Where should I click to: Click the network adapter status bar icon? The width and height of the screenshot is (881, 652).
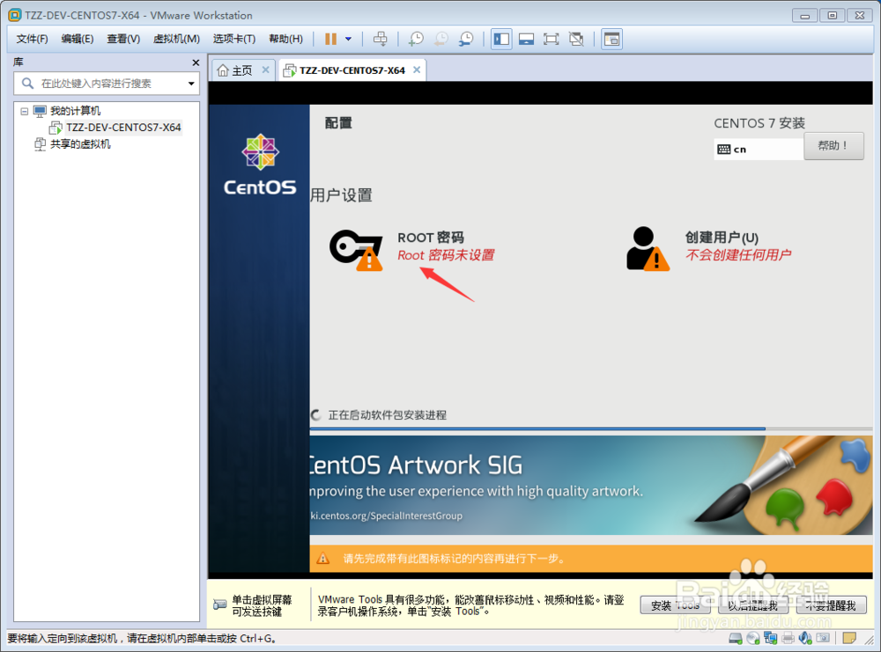[770, 638]
